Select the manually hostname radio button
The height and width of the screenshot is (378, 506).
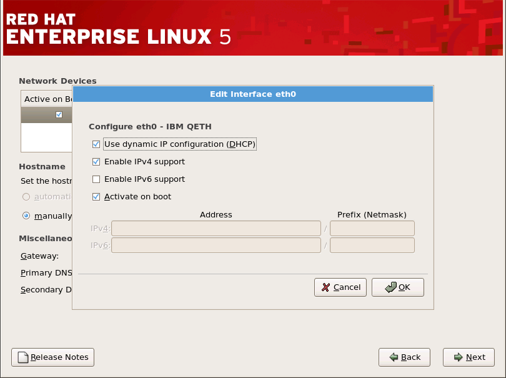click(25, 216)
